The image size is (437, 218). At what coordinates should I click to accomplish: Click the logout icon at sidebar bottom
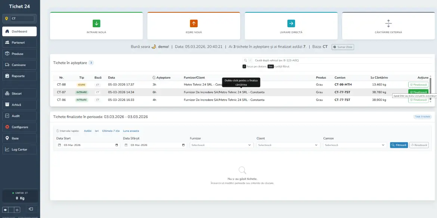point(31,209)
